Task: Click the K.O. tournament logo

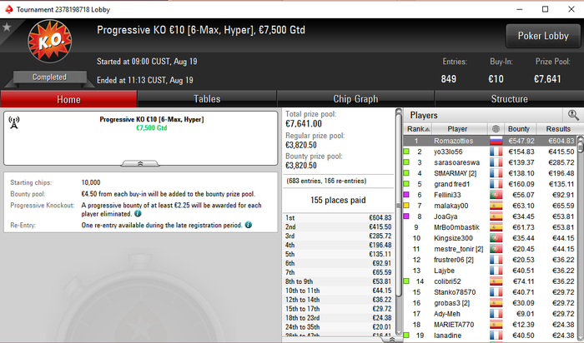Action: 50,42
